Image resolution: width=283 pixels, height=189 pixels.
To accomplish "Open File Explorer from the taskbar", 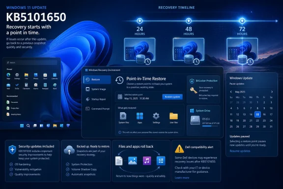I will point(55,126).
